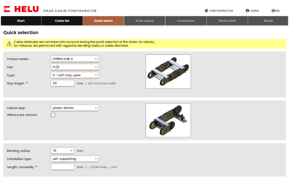This screenshot has height=180, width=289.
Task: Open the Interior stay dropdown plastic divider
Action: click(x=75, y=108)
